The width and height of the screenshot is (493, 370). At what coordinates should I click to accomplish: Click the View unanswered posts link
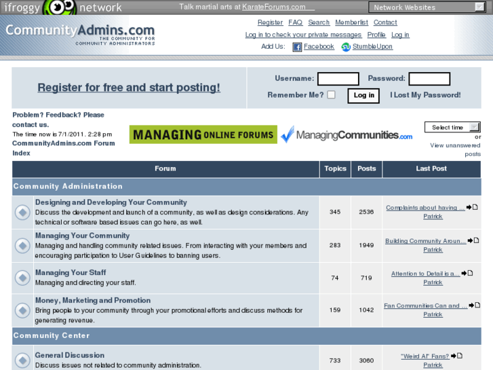point(455,149)
